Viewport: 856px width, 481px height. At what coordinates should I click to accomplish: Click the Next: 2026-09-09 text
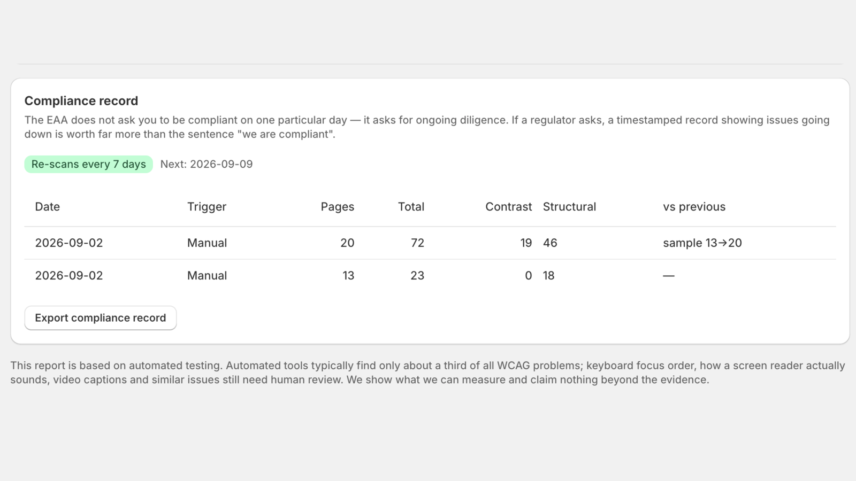pyautogui.click(x=207, y=164)
